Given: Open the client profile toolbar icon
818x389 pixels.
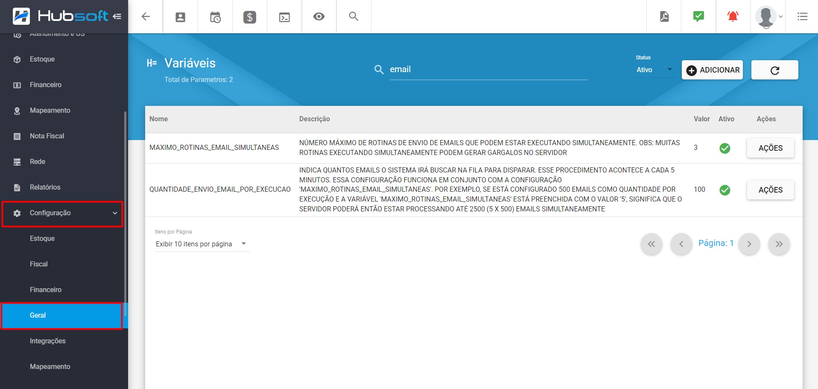Looking at the screenshot, I should pos(181,17).
